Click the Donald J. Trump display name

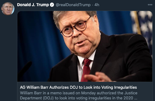33,5
